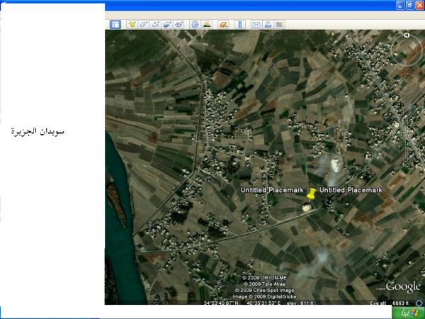Select the Add Polygon tool
Image resolution: width=425 pixels, height=319 pixels.
pos(143,24)
